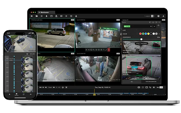Open the folder icon in top toolbar
The height and width of the screenshot is (113, 181).
click(x=36, y=16)
